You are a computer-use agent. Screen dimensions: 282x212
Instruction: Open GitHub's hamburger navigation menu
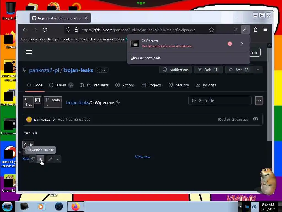click(29, 52)
